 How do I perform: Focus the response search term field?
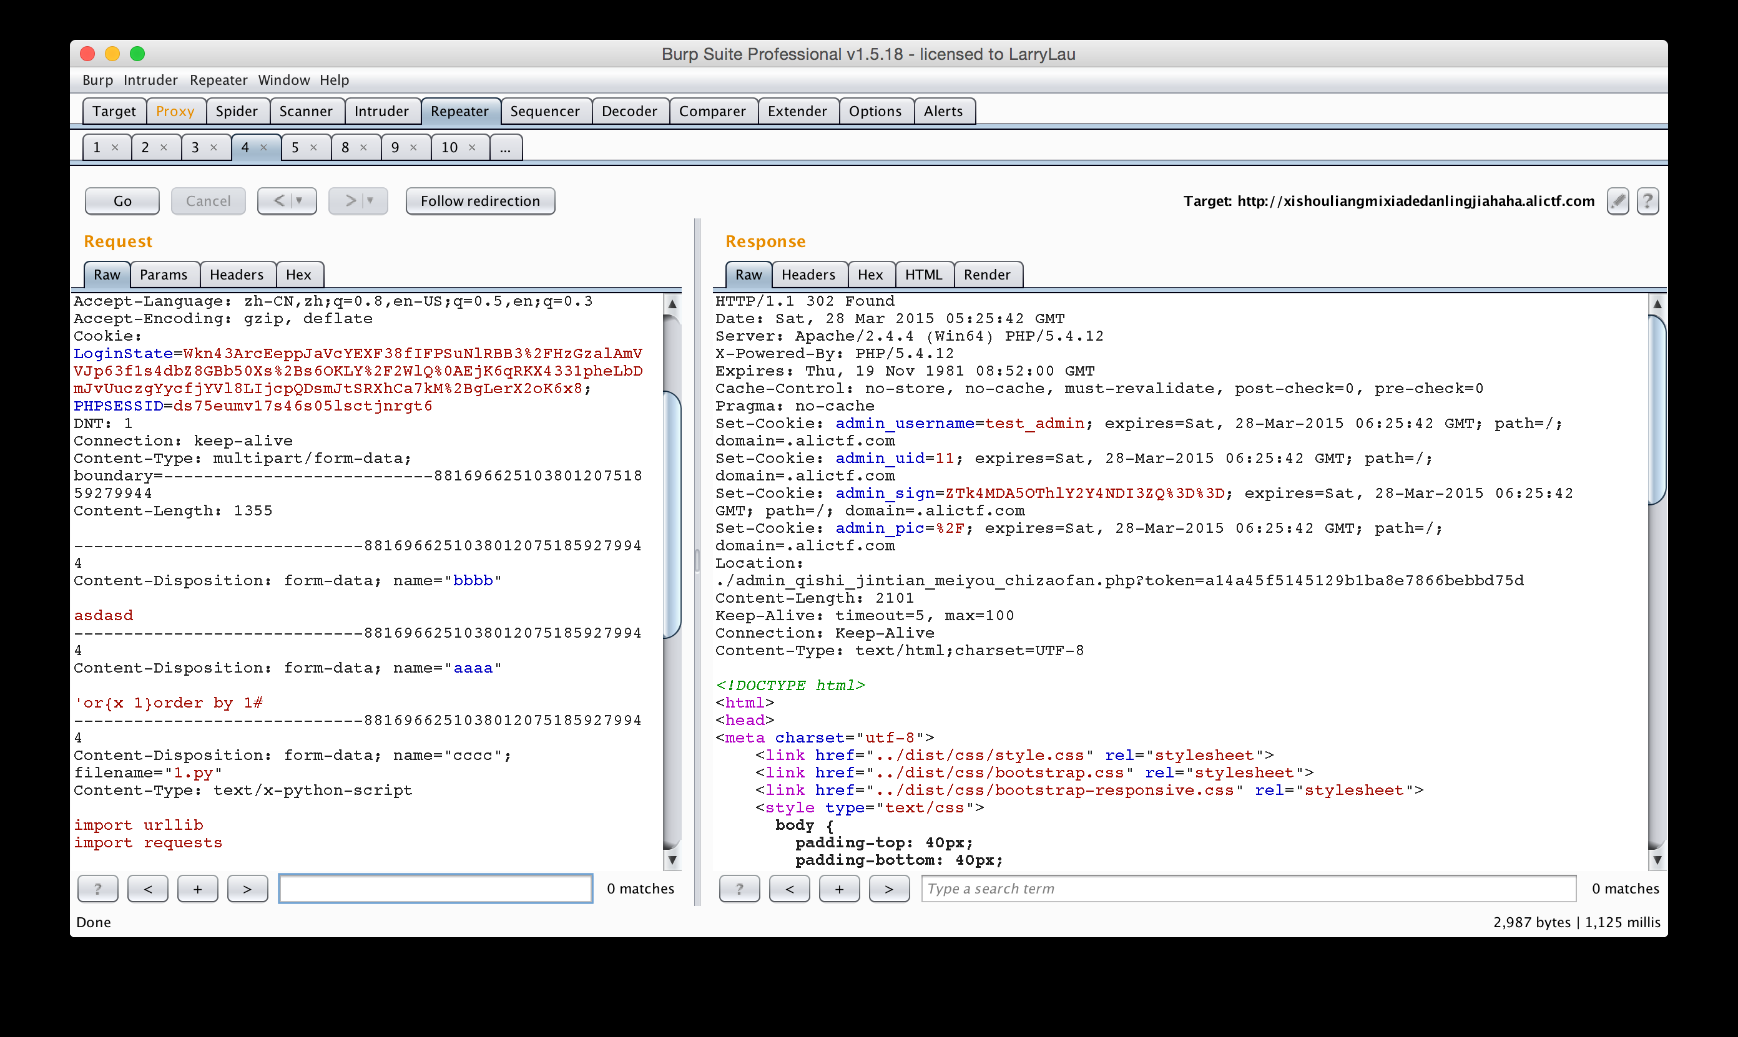pyautogui.click(x=1249, y=889)
